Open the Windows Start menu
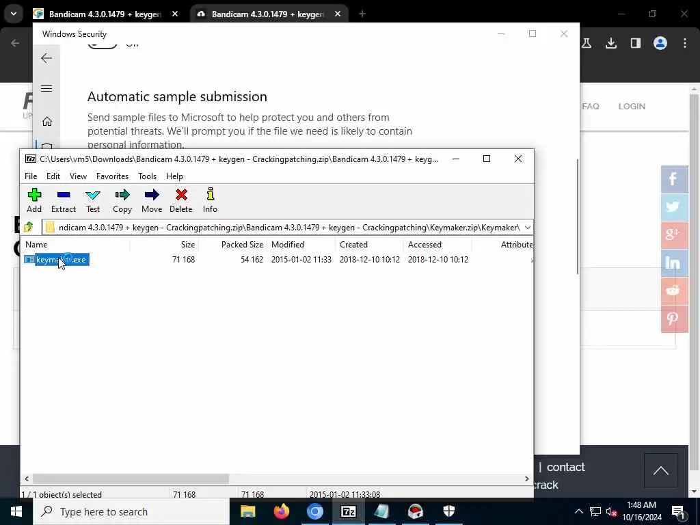700x525 pixels. pos(16,511)
